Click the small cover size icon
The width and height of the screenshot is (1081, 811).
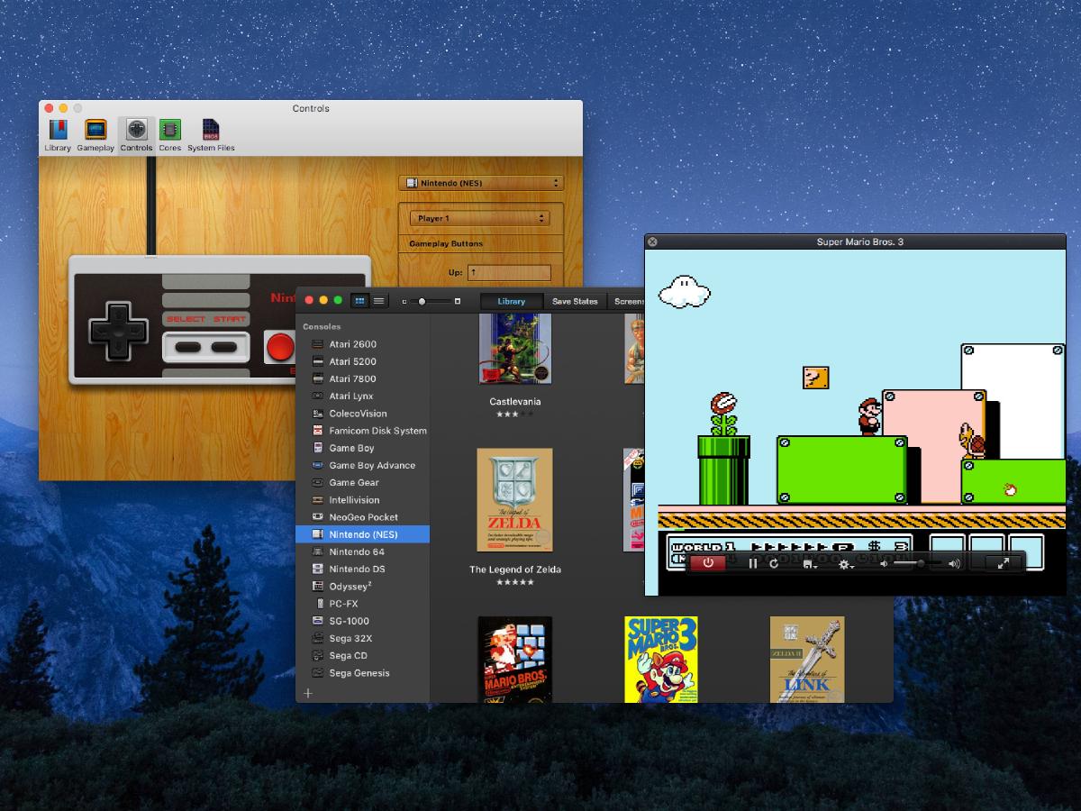point(404,301)
